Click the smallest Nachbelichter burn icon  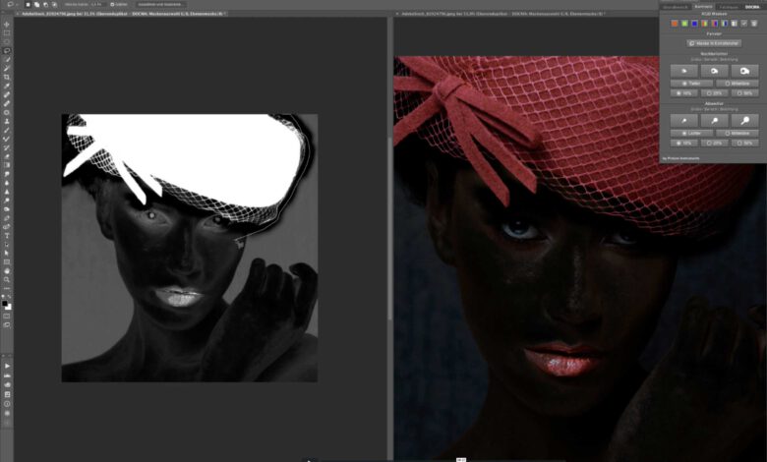(x=682, y=71)
